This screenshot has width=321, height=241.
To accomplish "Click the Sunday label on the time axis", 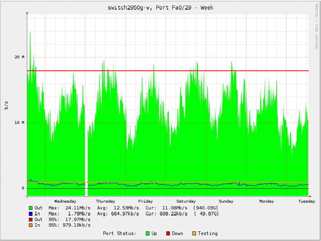I will (x=226, y=201).
